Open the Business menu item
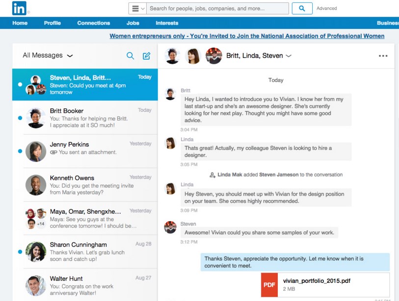 coord(388,23)
